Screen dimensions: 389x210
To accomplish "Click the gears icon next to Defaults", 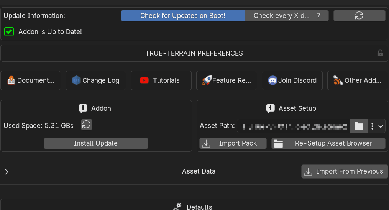I will [177, 207].
